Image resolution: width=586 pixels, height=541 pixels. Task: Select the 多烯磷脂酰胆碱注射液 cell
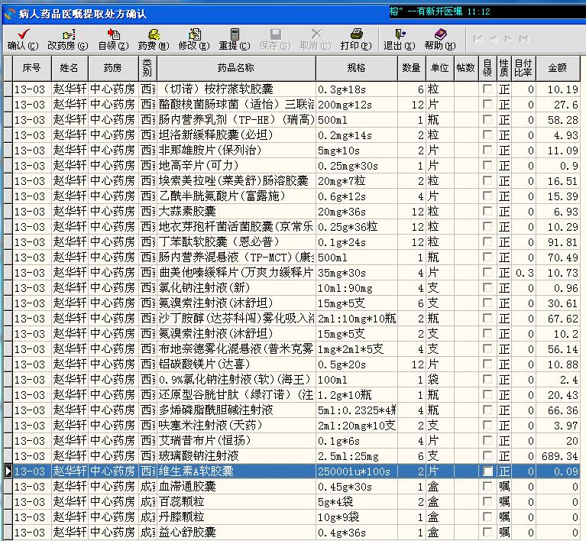pos(236,410)
